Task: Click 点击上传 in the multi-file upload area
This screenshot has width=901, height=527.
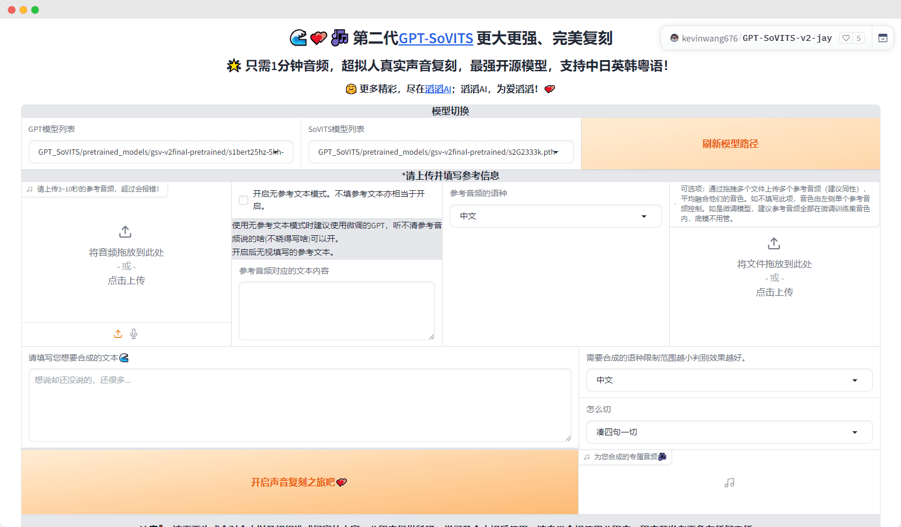Action: coord(774,292)
